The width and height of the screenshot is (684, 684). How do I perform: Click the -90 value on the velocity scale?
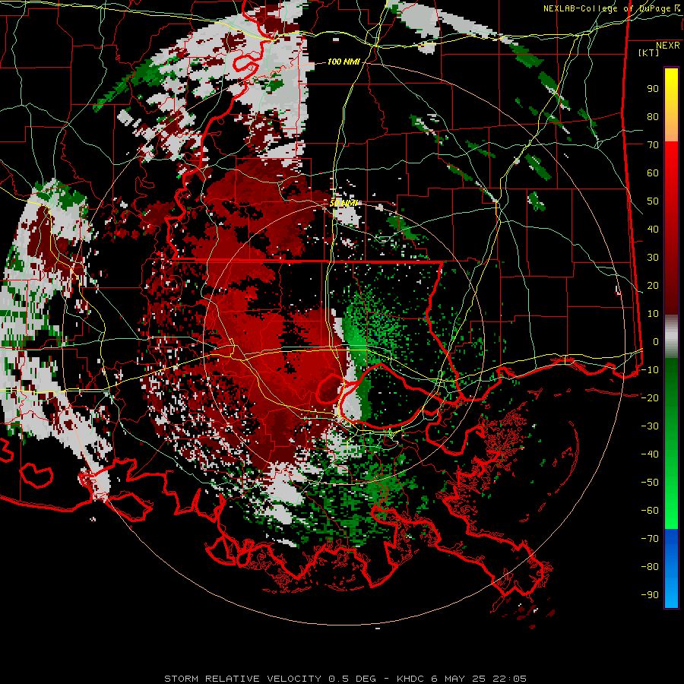tap(650, 595)
